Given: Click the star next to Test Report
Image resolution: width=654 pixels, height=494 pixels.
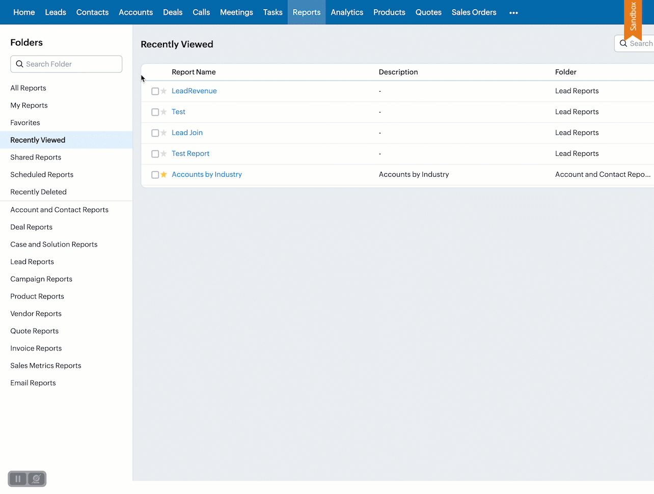Looking at the screenshot, I should coord(163,154).
